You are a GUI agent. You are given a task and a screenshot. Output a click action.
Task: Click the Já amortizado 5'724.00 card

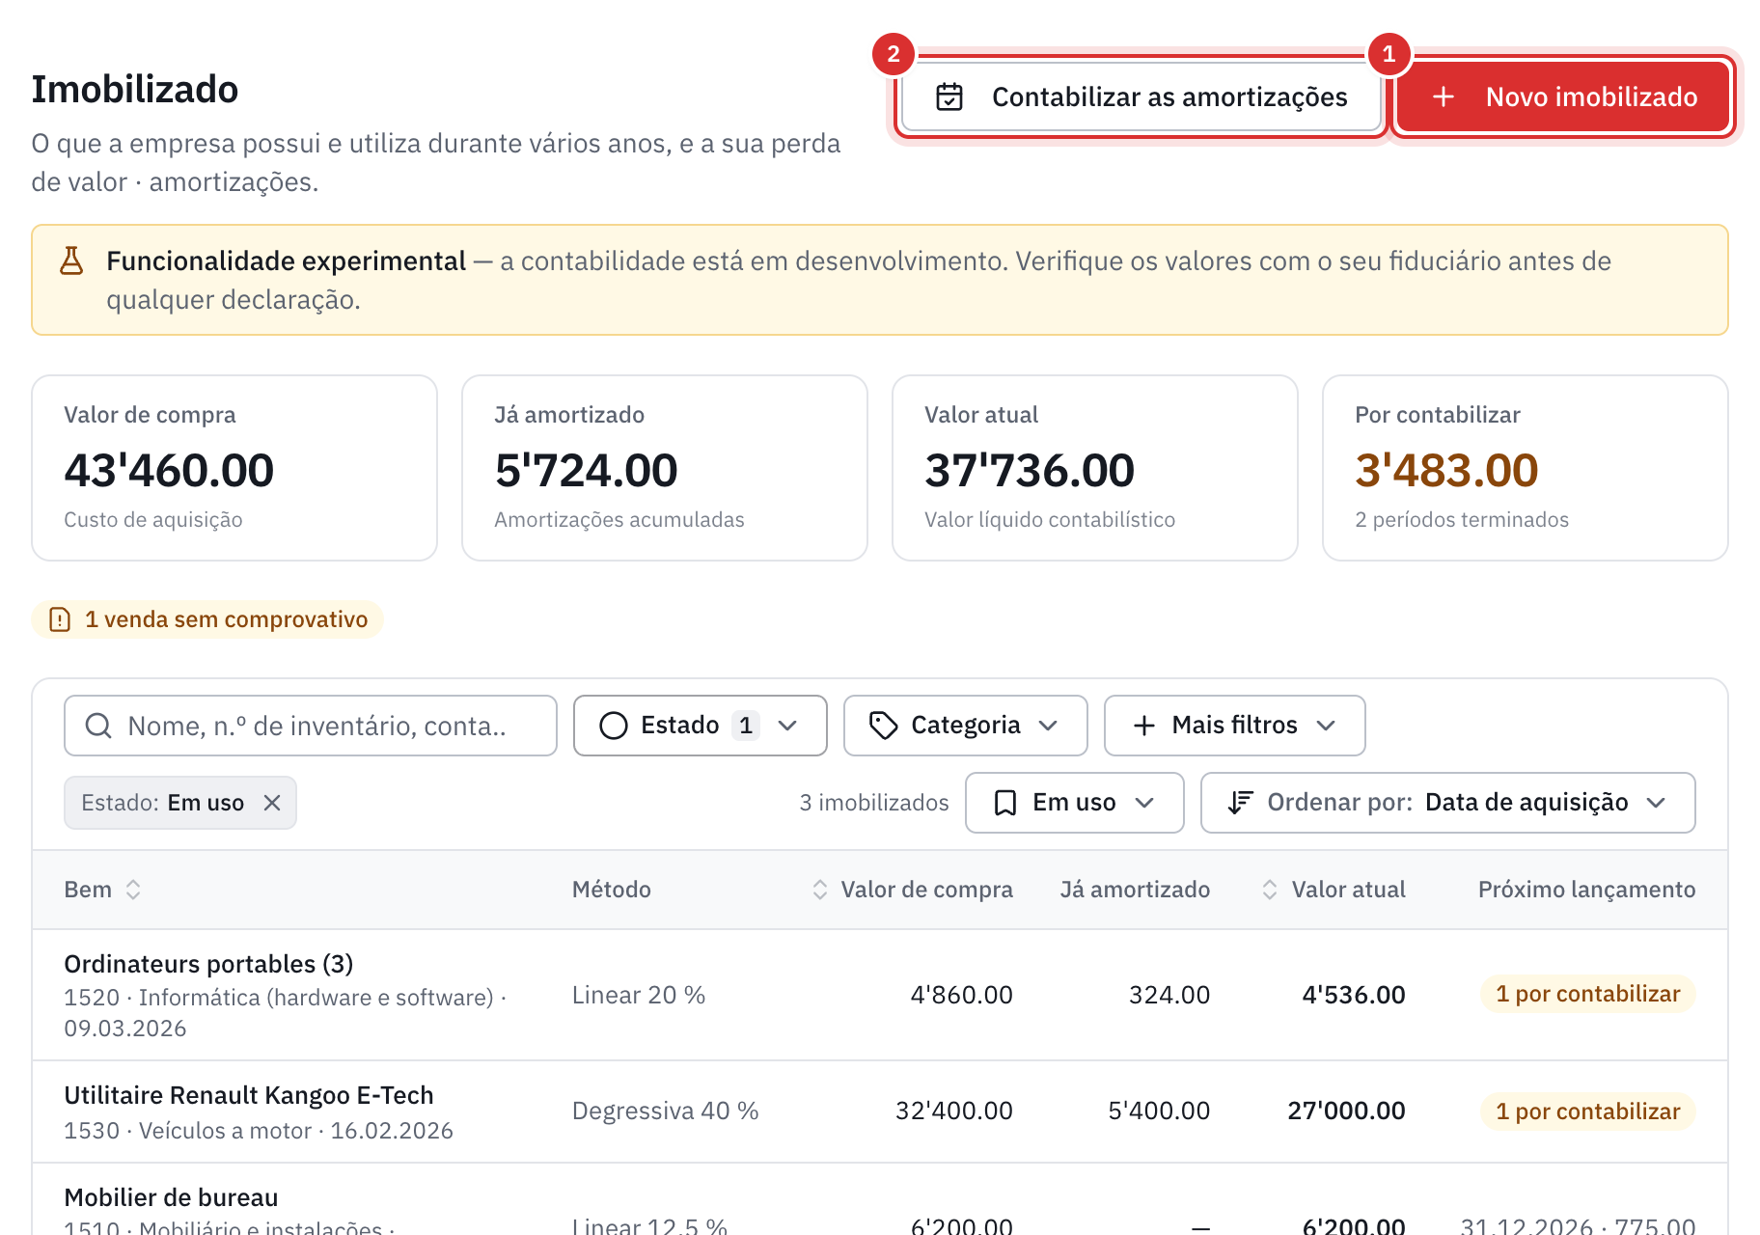click(665, 468)
